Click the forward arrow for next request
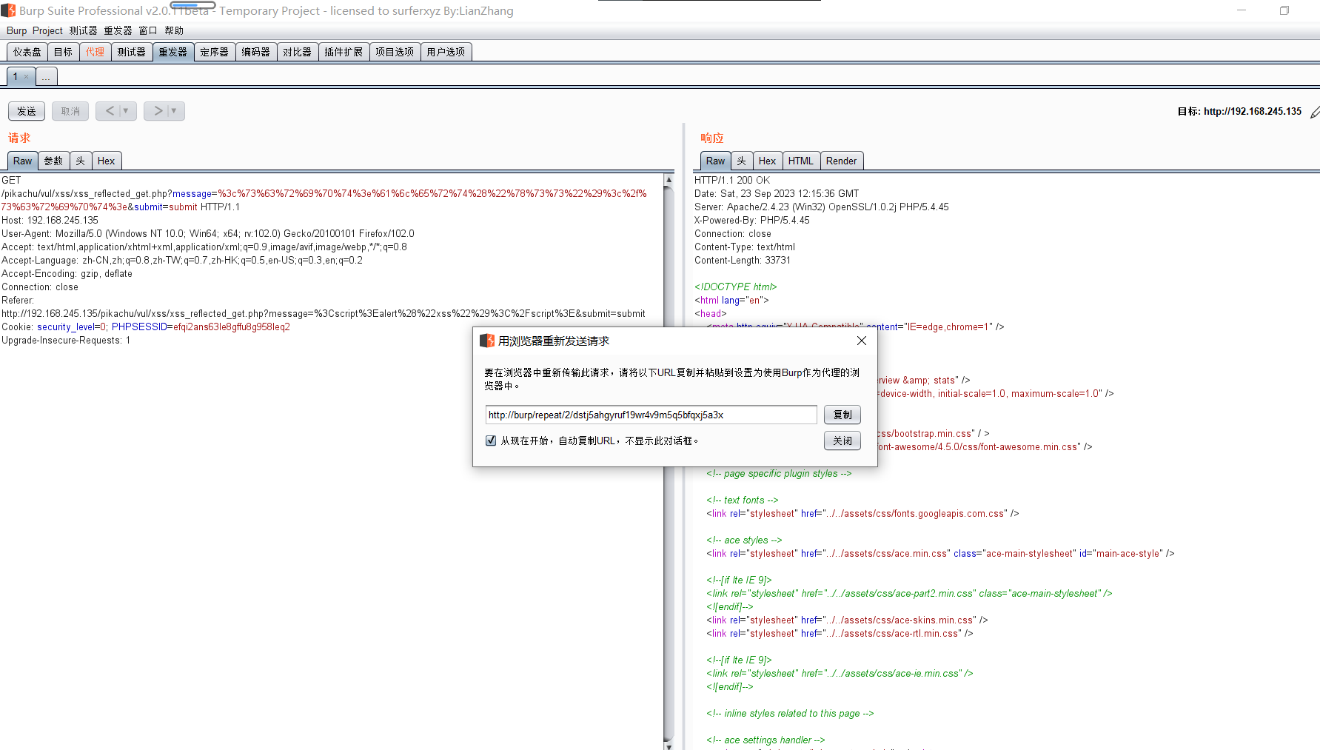The height and width of the screenshot is (750, 1320). tap(158, 111)
